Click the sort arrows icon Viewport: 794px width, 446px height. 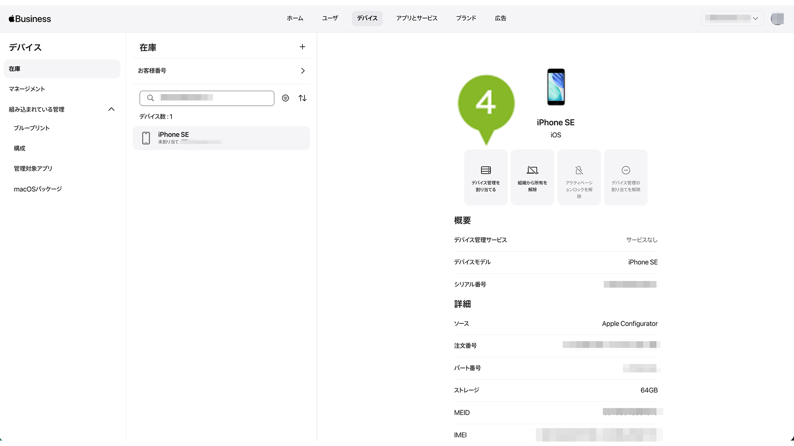click(302, 98)
